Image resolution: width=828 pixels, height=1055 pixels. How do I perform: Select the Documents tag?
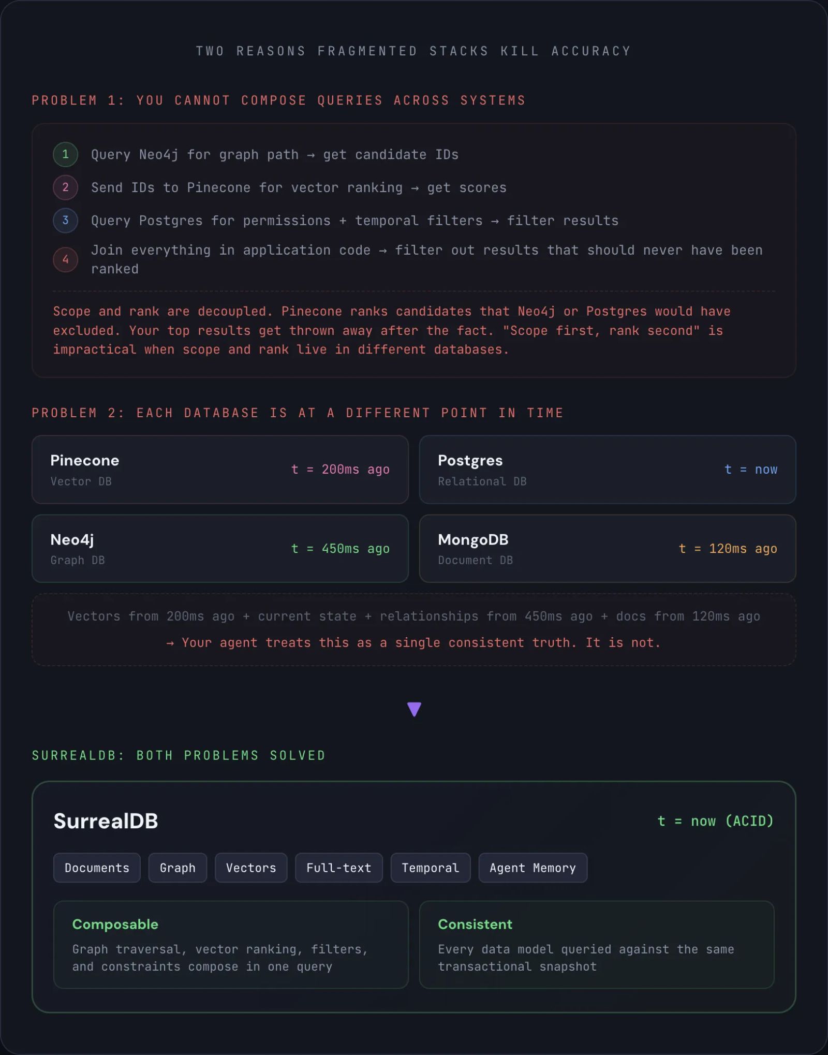tap(97, 868)
